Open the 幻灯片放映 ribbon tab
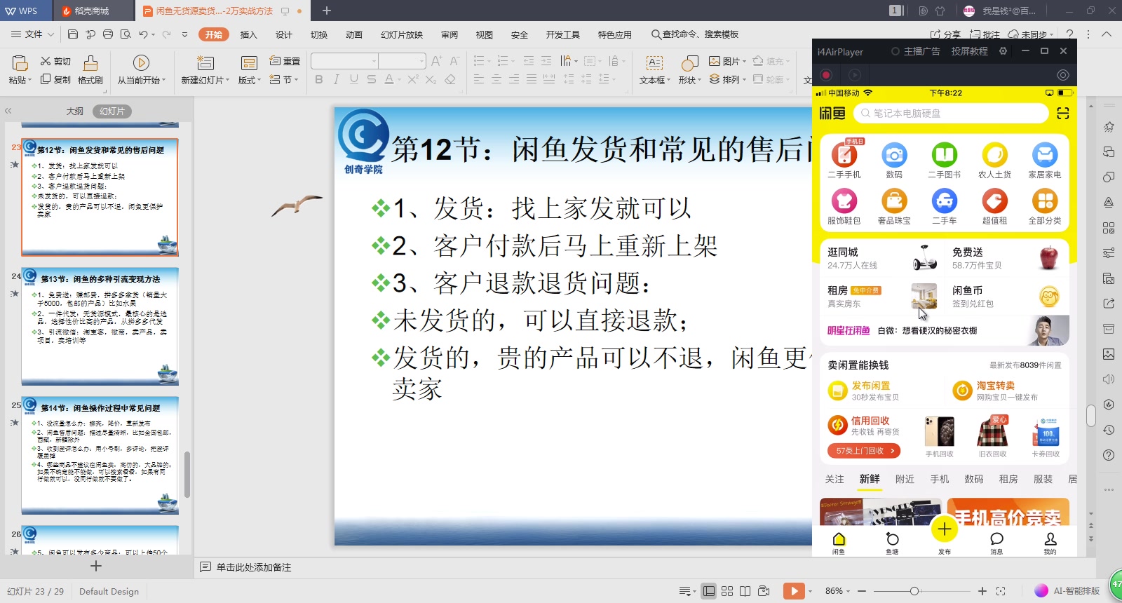This screenshot has height=603, width=1122. [x=402, y=34]
